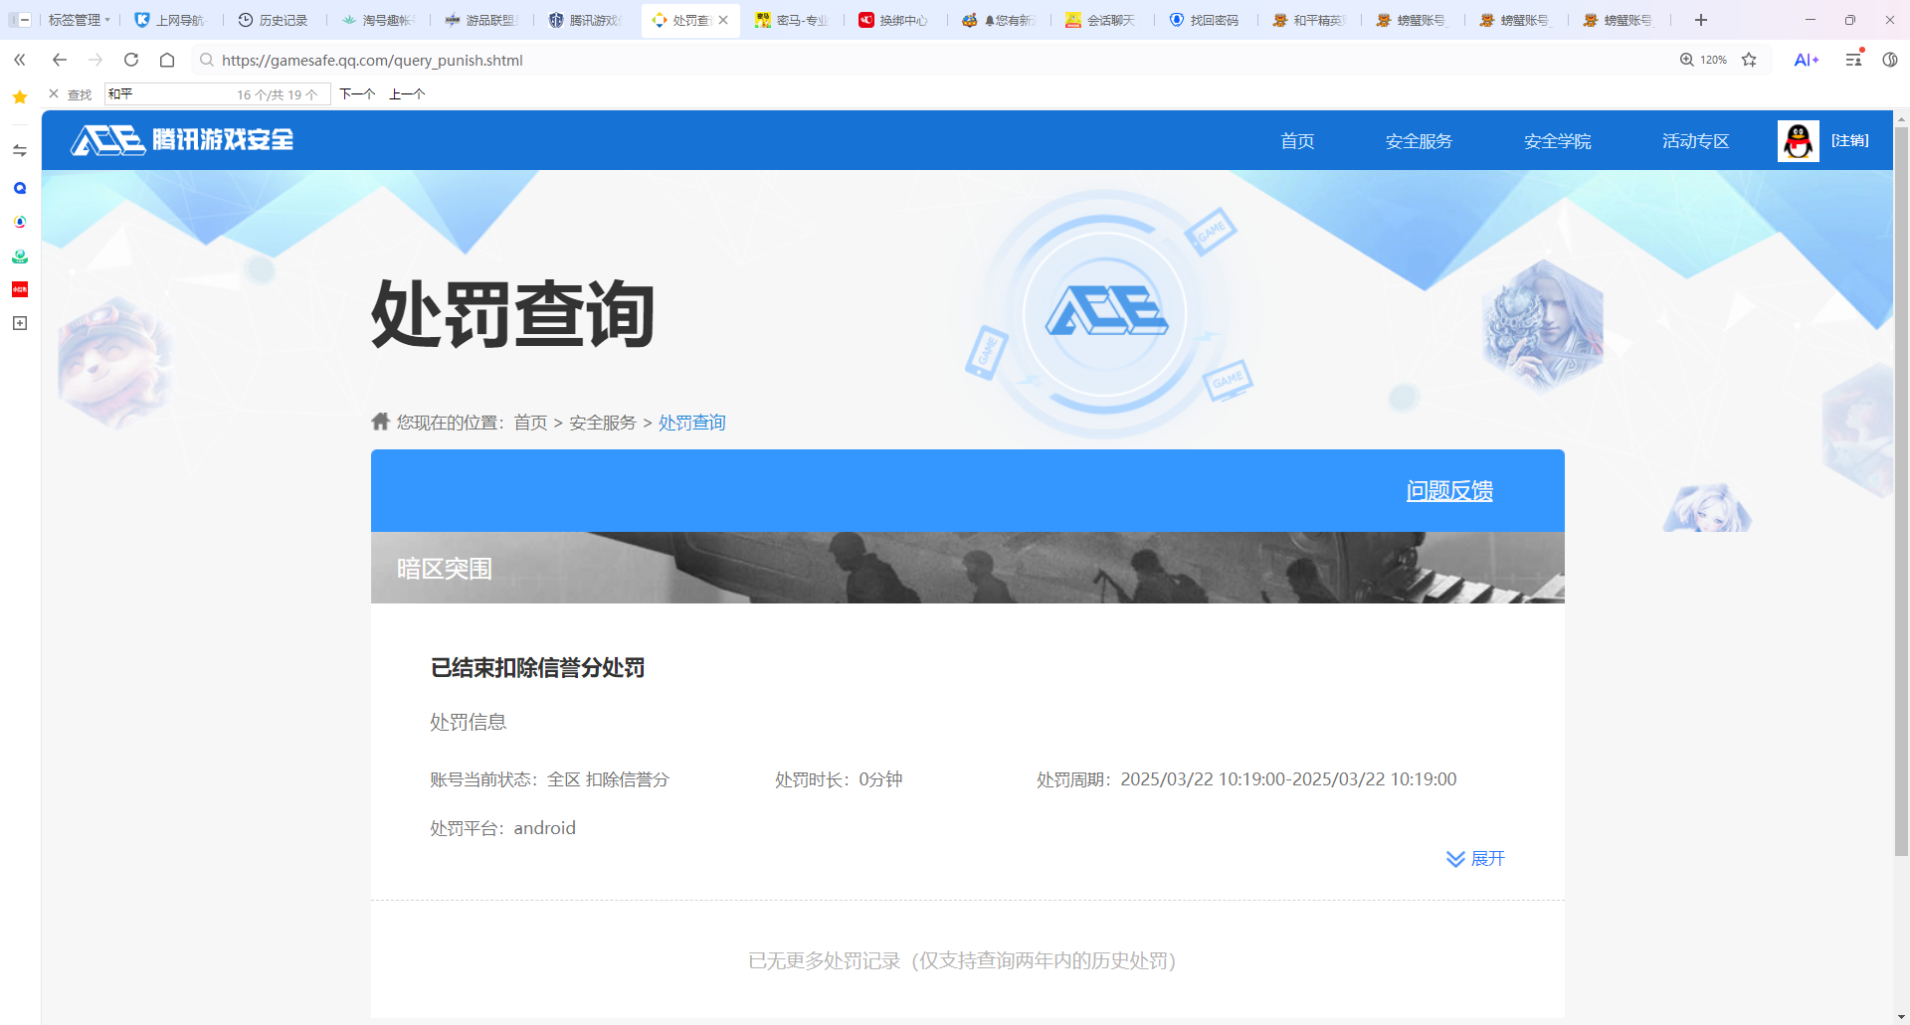Open the AI+ assistant icon
1910x1025 pixels.
(1806, 60)
